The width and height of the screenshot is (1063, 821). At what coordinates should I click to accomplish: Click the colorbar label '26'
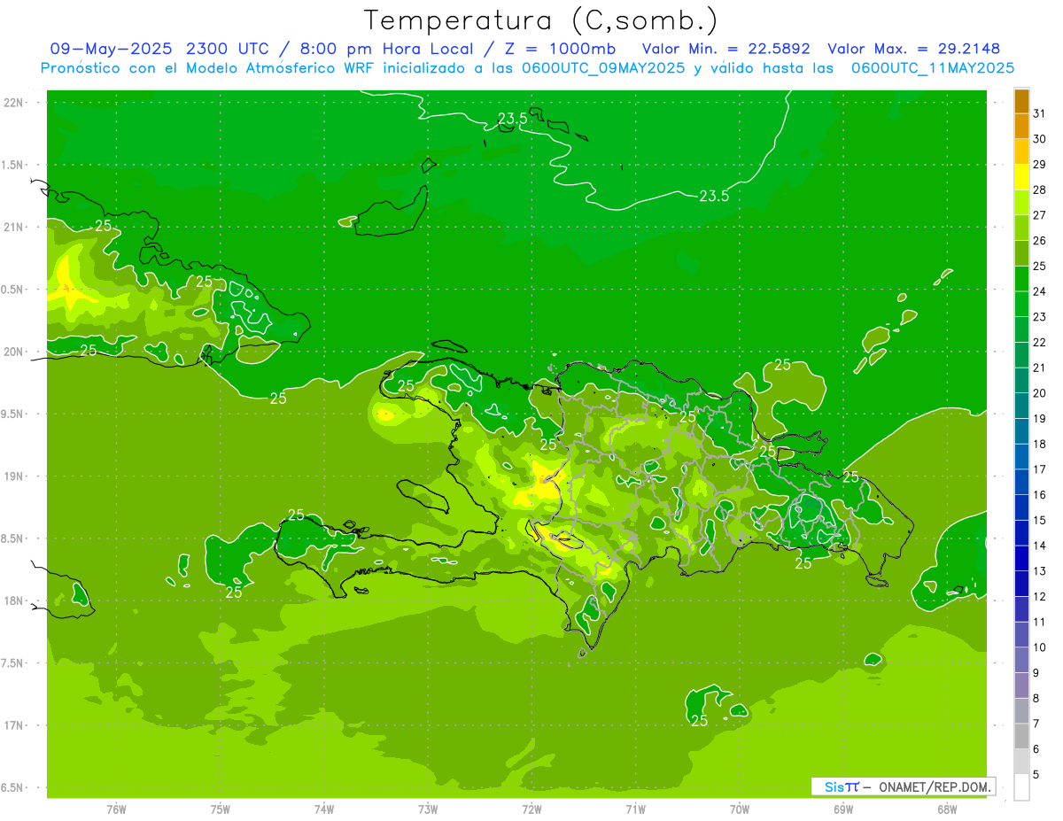pos(1040,241)
